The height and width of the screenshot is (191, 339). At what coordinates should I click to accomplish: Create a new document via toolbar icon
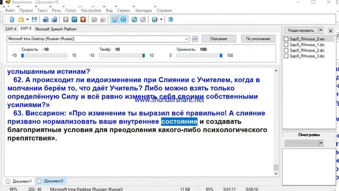pos(12,20)
